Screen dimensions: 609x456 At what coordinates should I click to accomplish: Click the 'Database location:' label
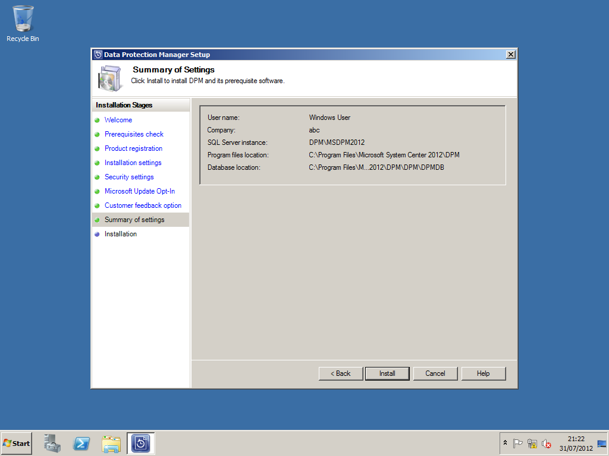(234, 167)
